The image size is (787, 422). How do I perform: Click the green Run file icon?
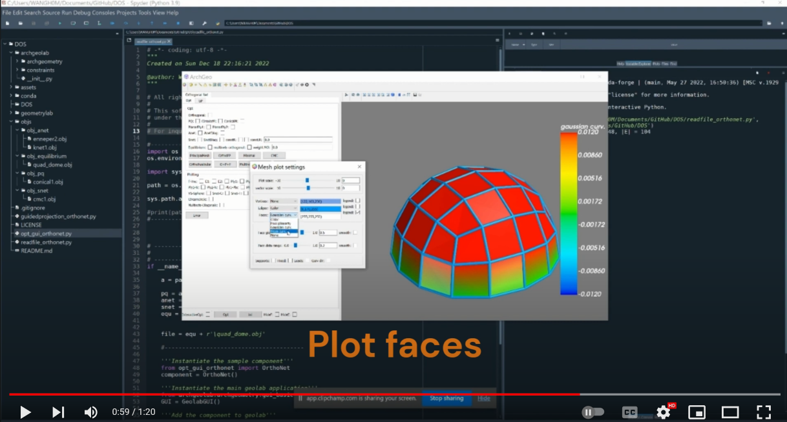60,23
